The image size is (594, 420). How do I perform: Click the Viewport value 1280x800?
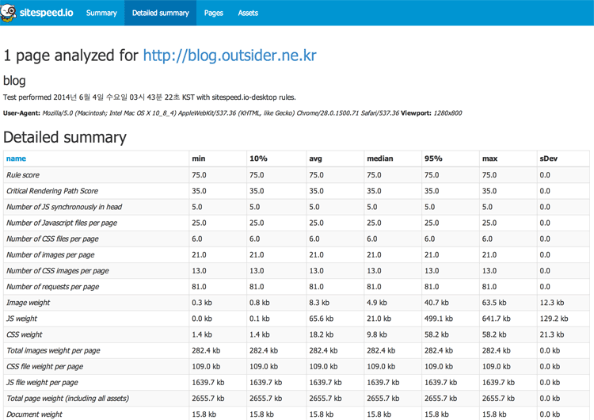(447, 113)
